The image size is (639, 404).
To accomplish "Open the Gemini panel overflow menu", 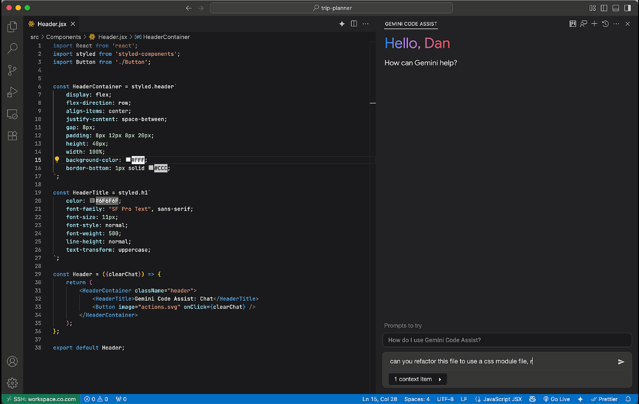I will pos(616,23).
